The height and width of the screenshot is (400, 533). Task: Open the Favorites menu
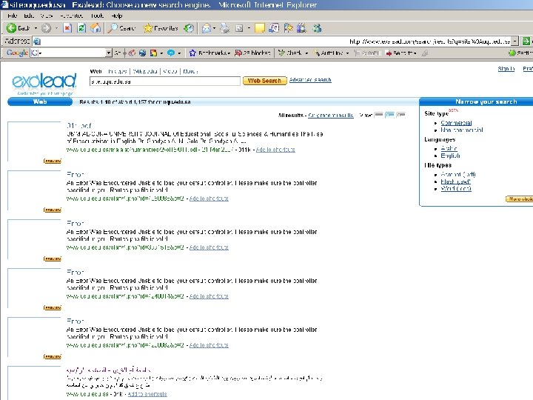[71, 16]
